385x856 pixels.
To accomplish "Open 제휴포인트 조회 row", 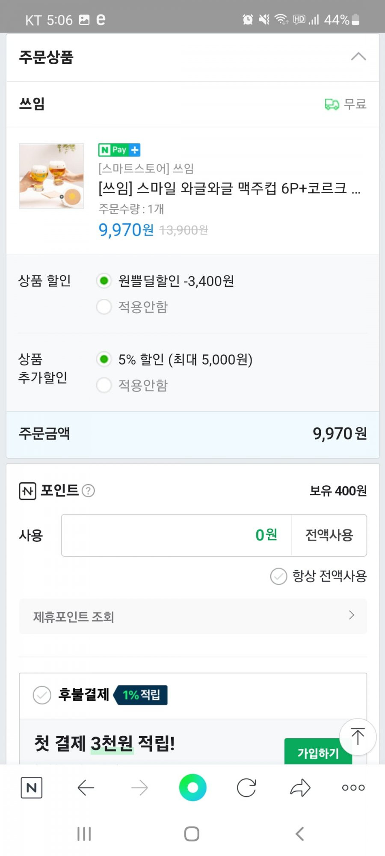I will (x=193, y=616).
